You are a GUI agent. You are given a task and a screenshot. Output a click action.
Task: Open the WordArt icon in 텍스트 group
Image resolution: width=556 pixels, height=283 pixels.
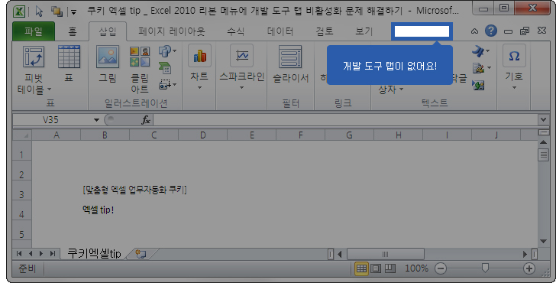coord(477,51)
